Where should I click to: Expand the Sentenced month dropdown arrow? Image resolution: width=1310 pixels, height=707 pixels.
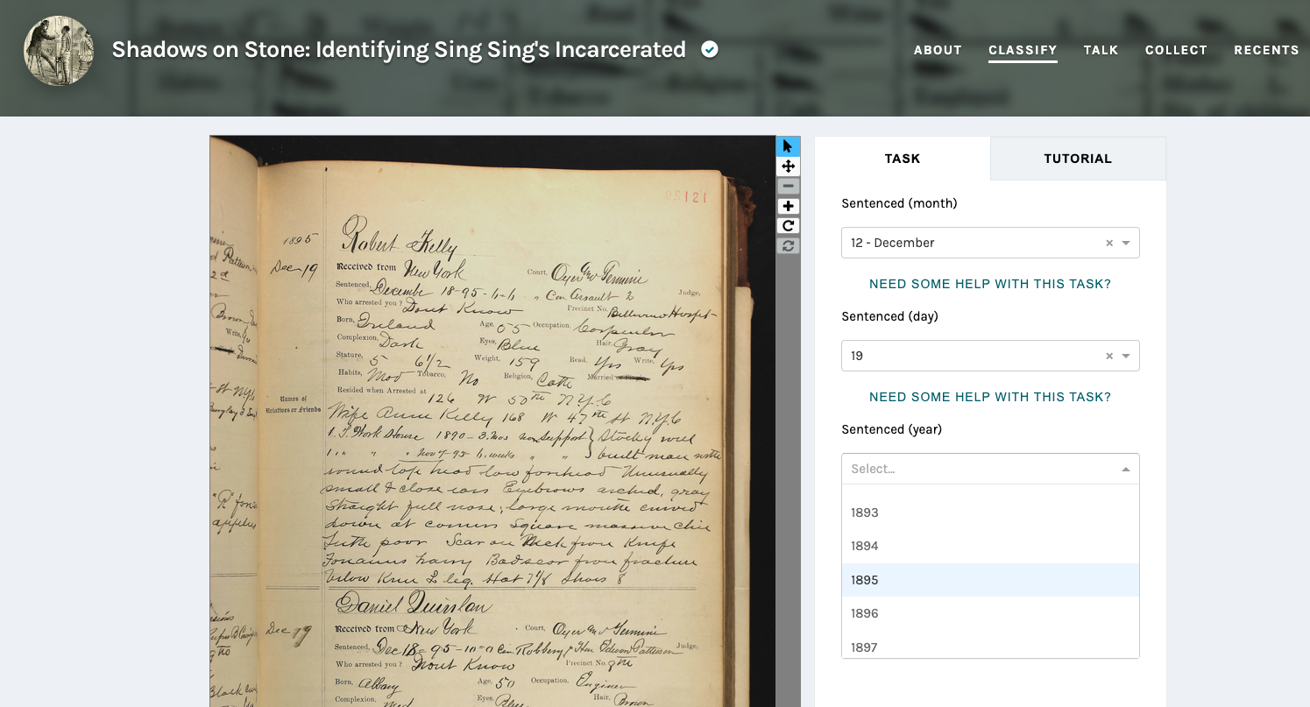pyautogui.click(x=1126, y=244)
